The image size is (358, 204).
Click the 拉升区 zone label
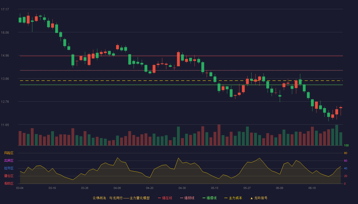coord(9,168)
